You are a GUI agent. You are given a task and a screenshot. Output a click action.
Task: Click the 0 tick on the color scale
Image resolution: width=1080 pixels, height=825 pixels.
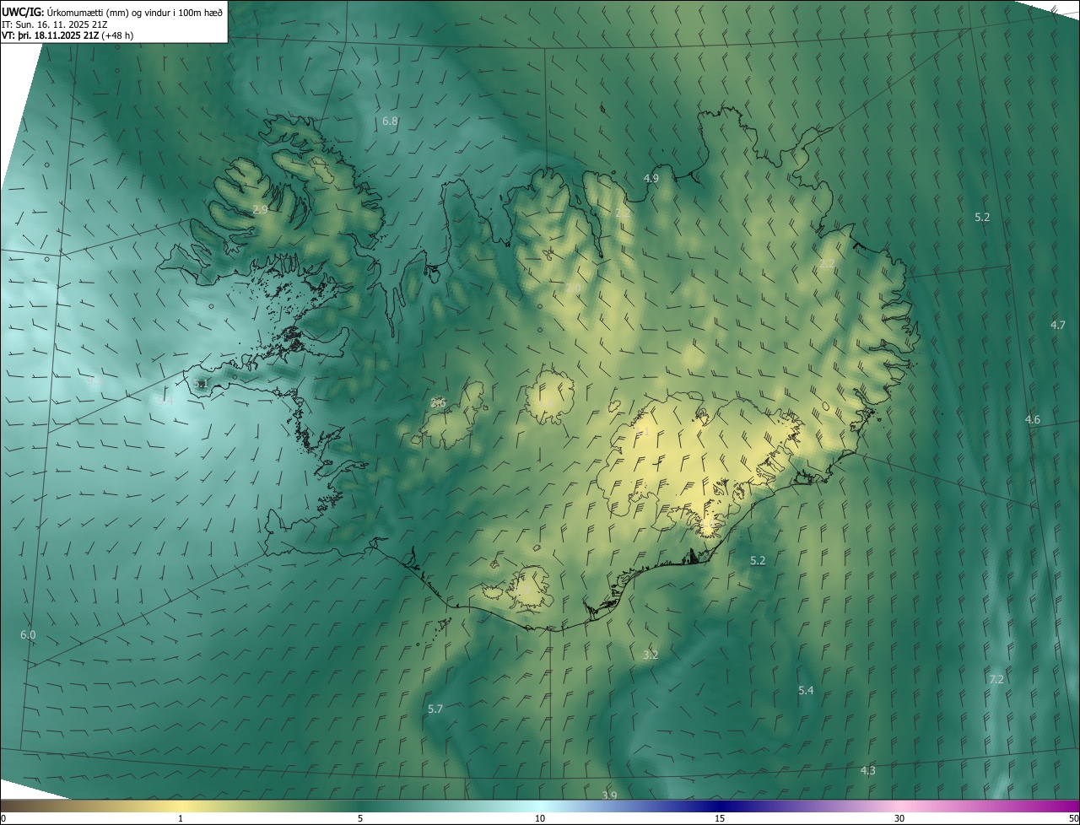(3, 818)
